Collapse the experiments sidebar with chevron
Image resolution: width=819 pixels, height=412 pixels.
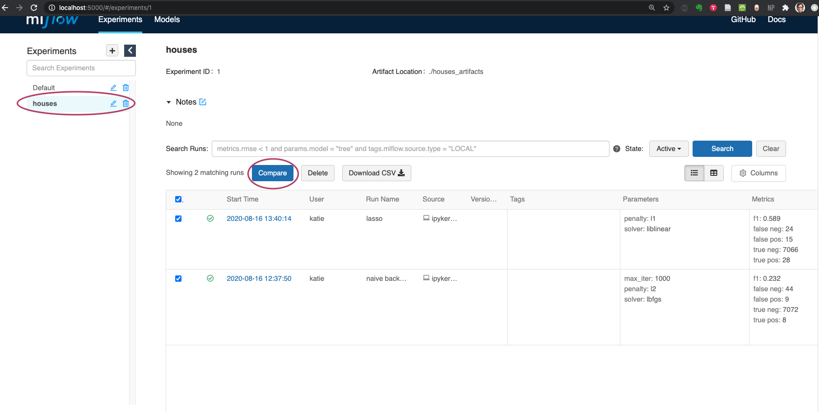pos(130,50)
